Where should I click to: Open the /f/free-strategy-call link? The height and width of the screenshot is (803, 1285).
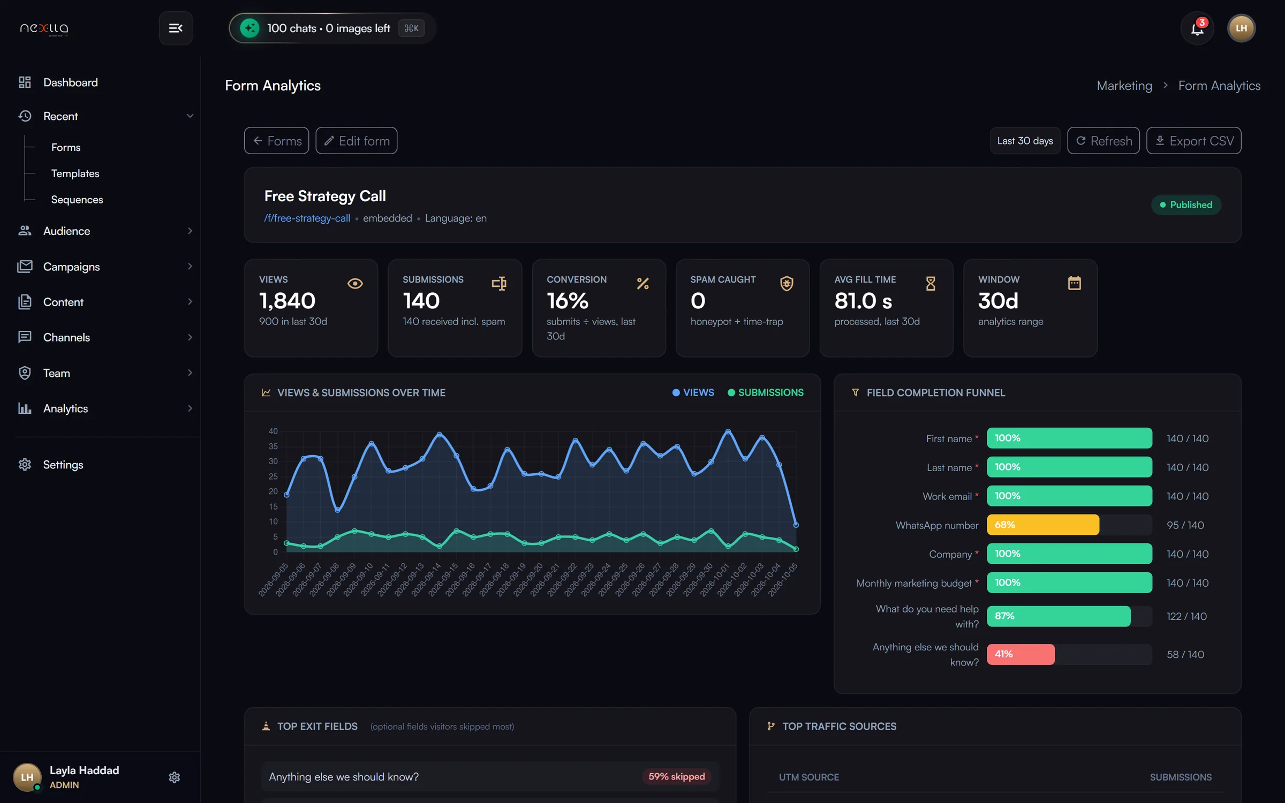(x=307, y=218)
